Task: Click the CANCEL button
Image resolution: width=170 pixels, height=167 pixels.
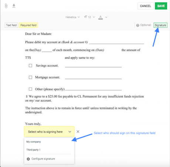Action: [x=146, y=6]
